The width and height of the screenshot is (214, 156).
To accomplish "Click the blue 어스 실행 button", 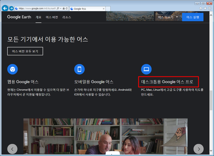I will click(x=193, y=17).
